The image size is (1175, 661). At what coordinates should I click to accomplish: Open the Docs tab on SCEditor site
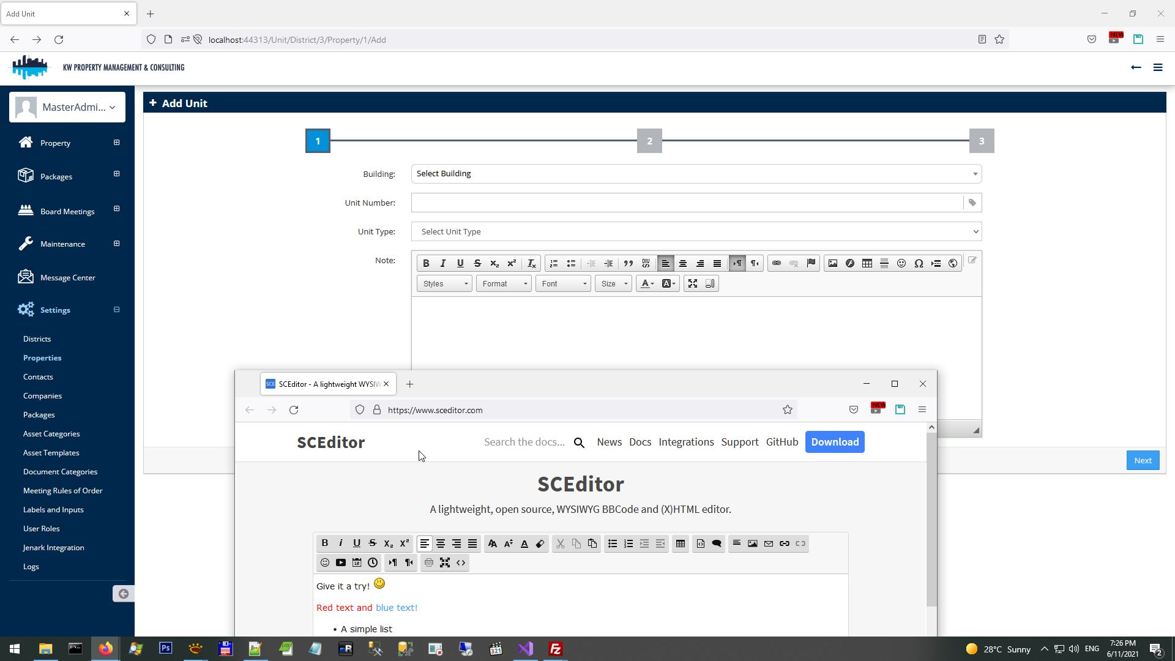[x=640, y=442]
